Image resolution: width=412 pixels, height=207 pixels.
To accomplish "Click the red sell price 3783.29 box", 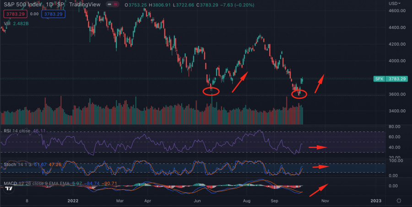I will tap(16, 14).
